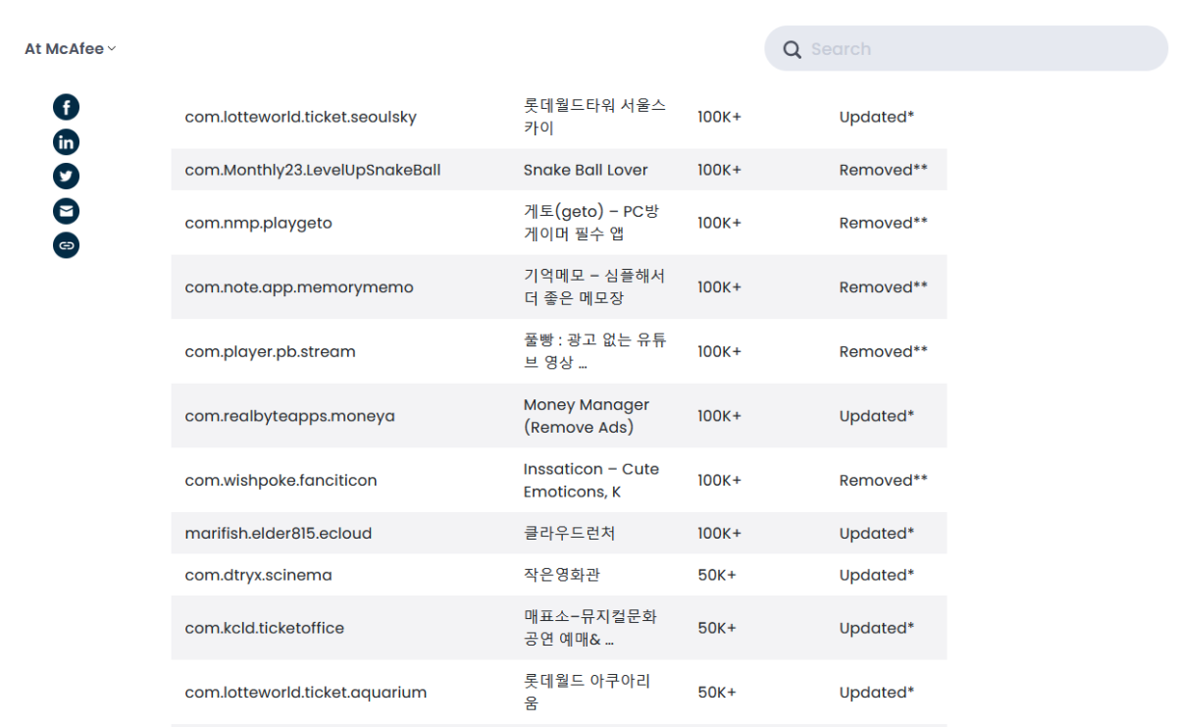Click com.dtryx.scinema package entry
This screenshot has height=727, width=1177.
(x=258, y=575)
